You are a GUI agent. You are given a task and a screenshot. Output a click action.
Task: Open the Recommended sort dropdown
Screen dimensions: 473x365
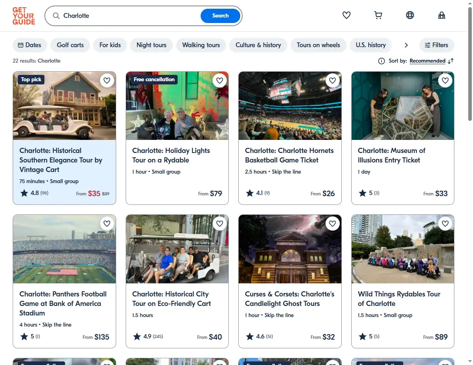tap(427, 61)
